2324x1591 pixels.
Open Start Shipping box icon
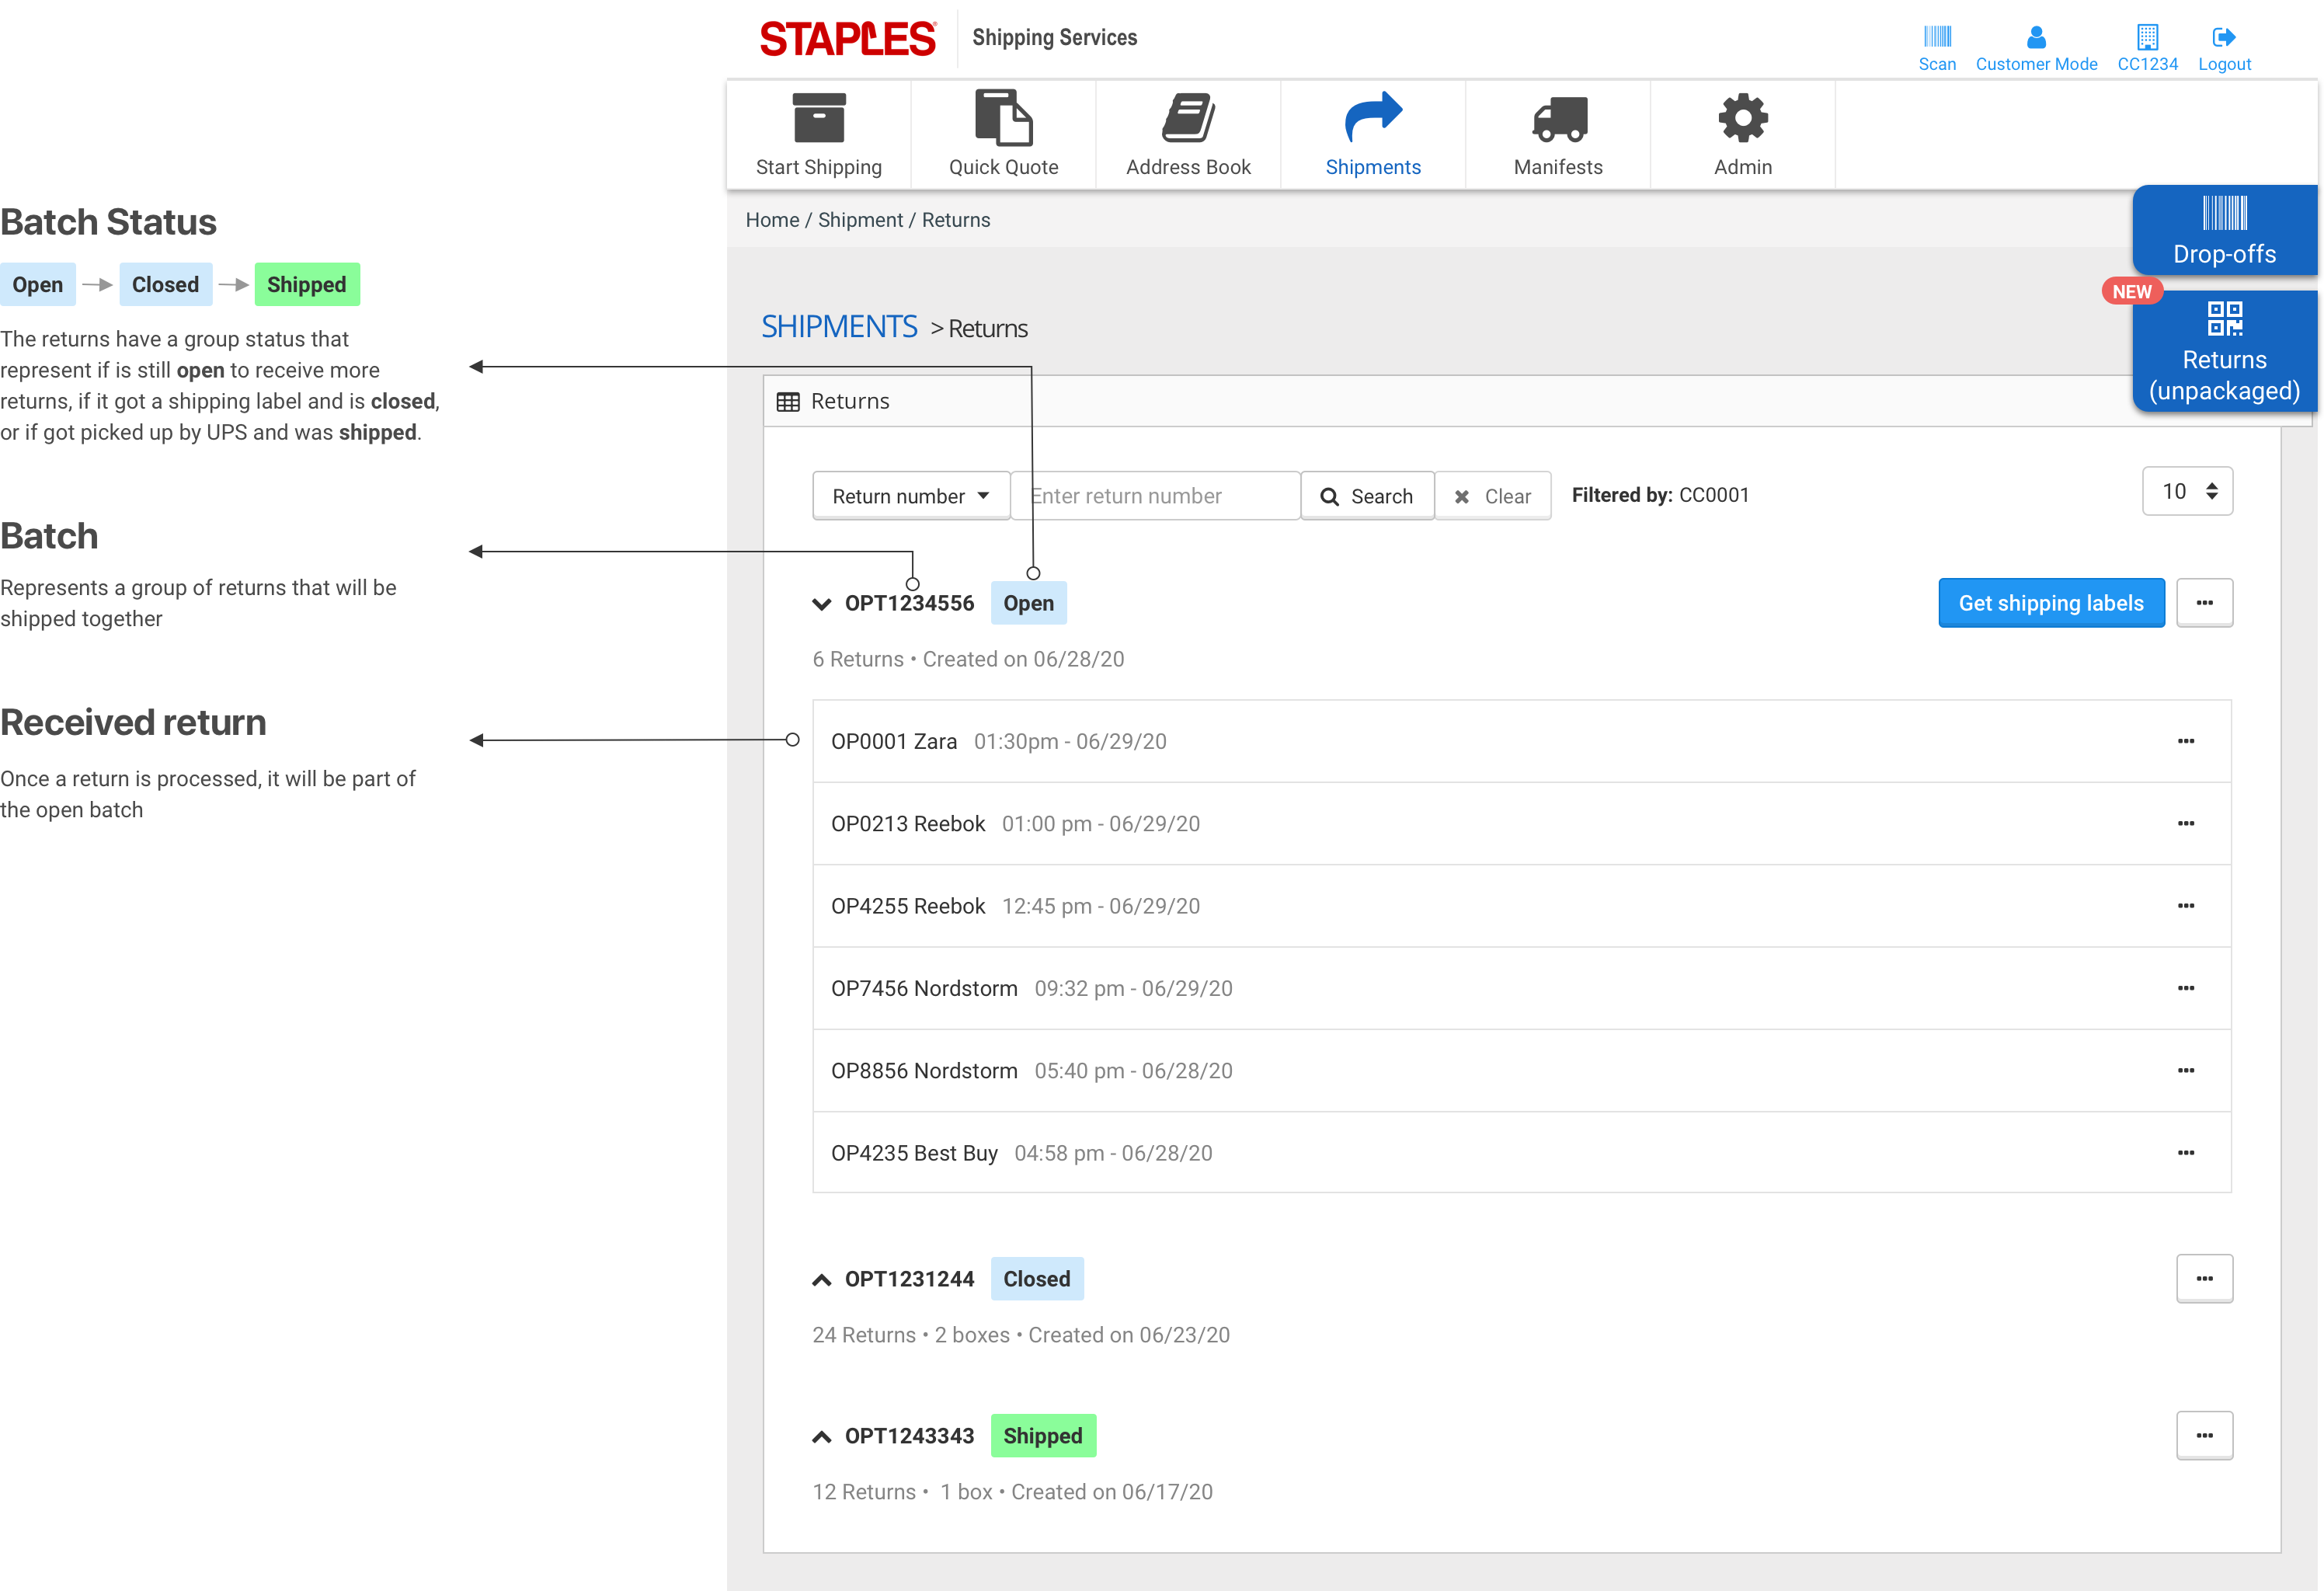click(x=818, y=119)
